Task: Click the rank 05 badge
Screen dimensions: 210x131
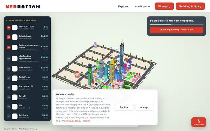Action: click(x=9, y=69)
